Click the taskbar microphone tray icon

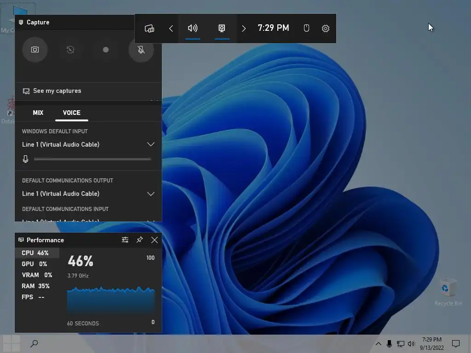(389, 344)
